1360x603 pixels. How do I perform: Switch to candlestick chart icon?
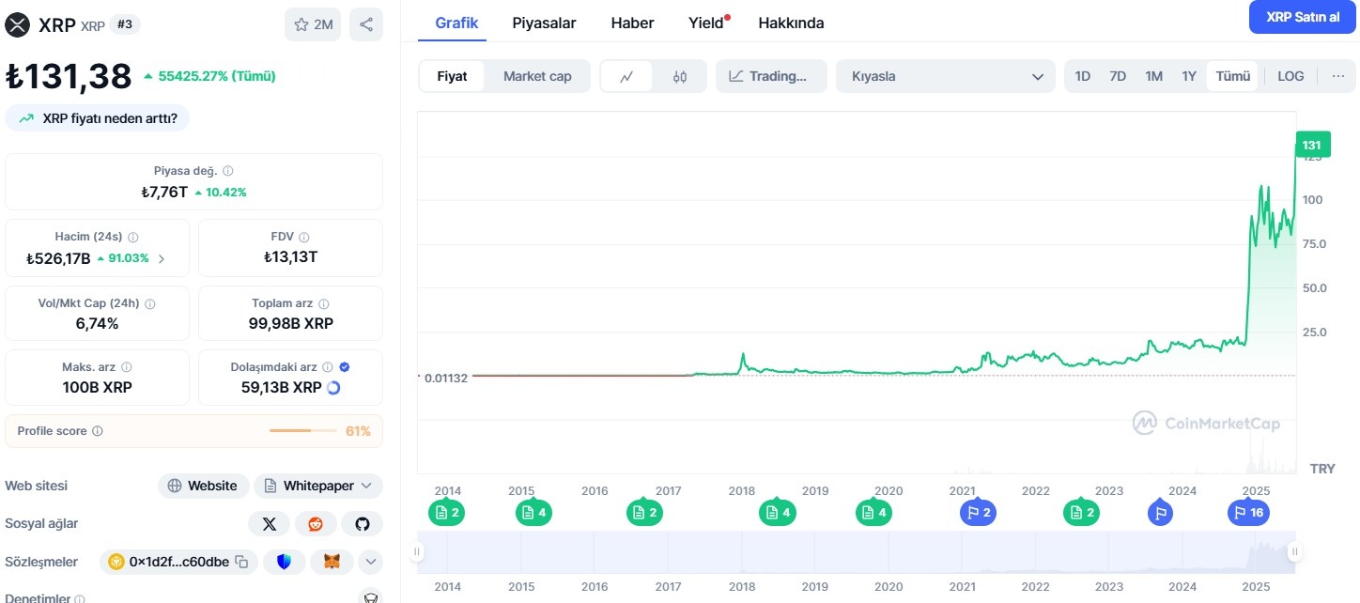click(x=680, y=76)
